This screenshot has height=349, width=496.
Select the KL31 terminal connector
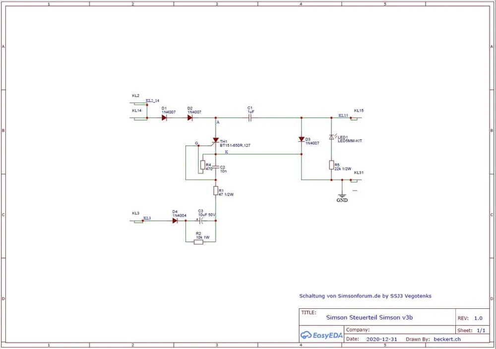coord(355,180)
